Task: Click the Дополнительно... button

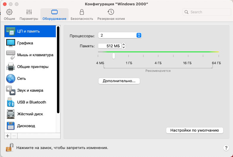Action: pos(119,81)
